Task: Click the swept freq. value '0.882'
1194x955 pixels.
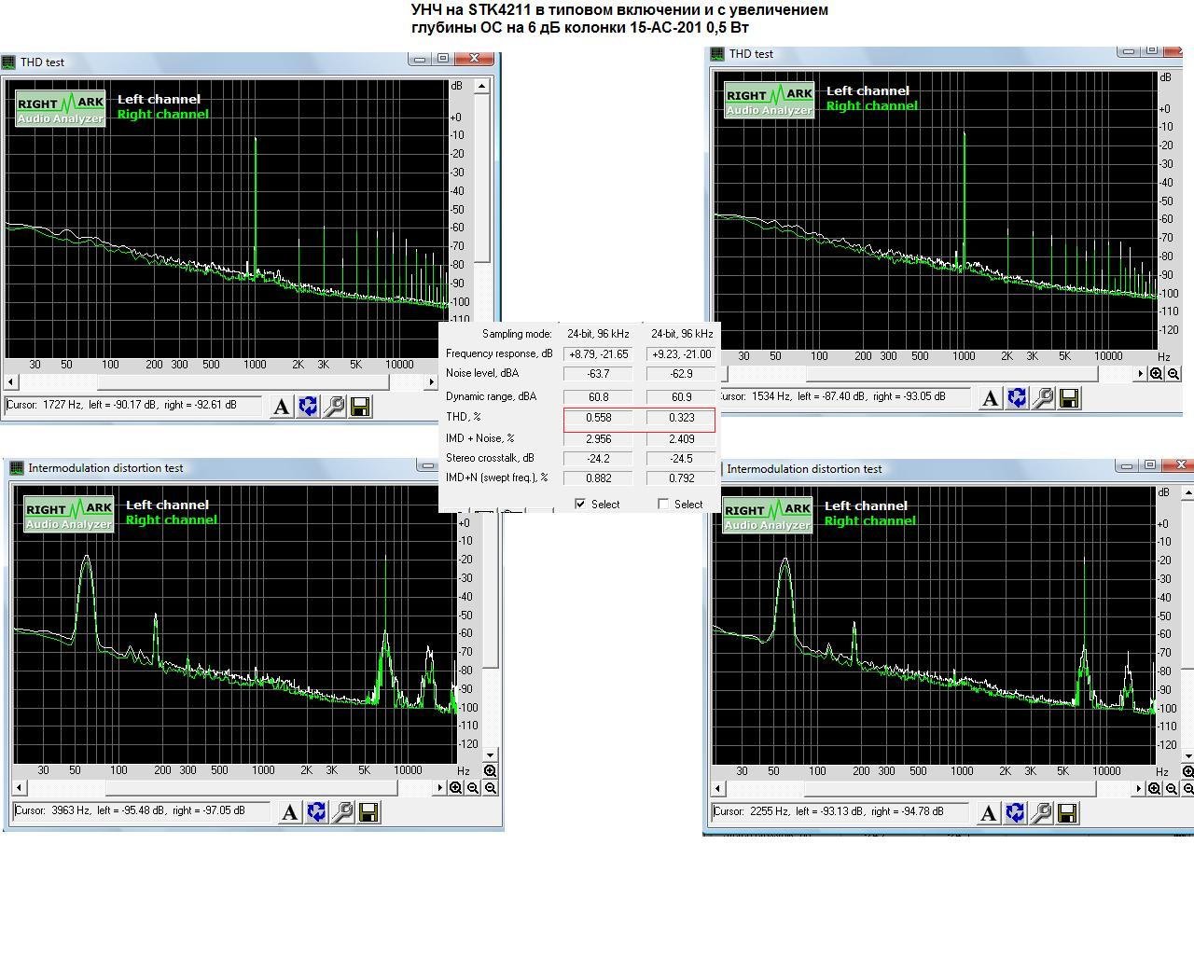Action: 598,478
